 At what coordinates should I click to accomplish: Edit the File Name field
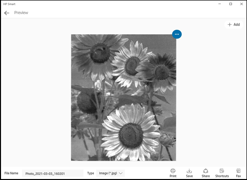(x=52, y=174)
